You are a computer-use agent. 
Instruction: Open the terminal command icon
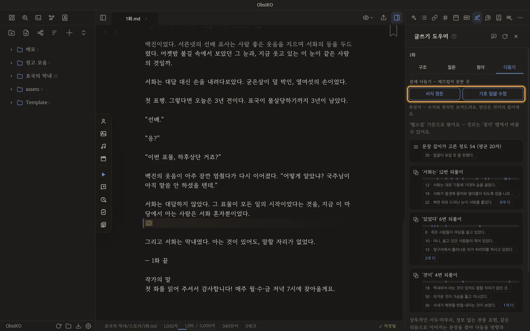point(38,18)
